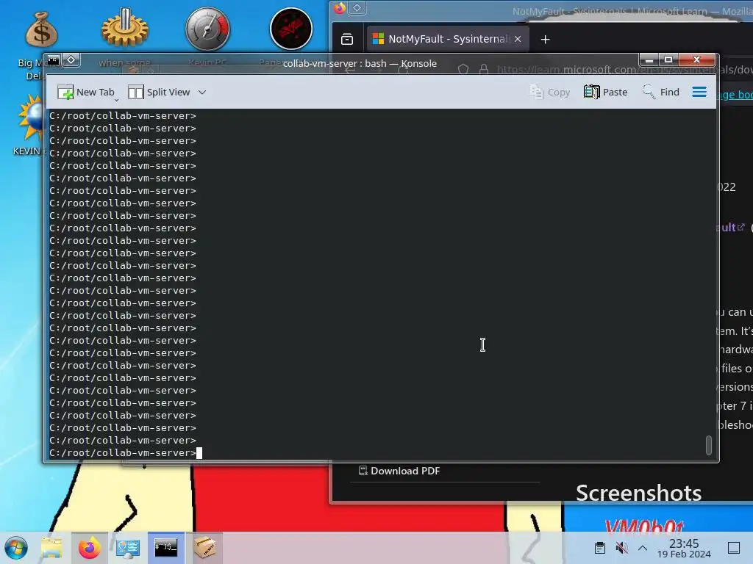753x564 pixels.
Task: Open the clipboard tray icon
Action: point(600,548)
